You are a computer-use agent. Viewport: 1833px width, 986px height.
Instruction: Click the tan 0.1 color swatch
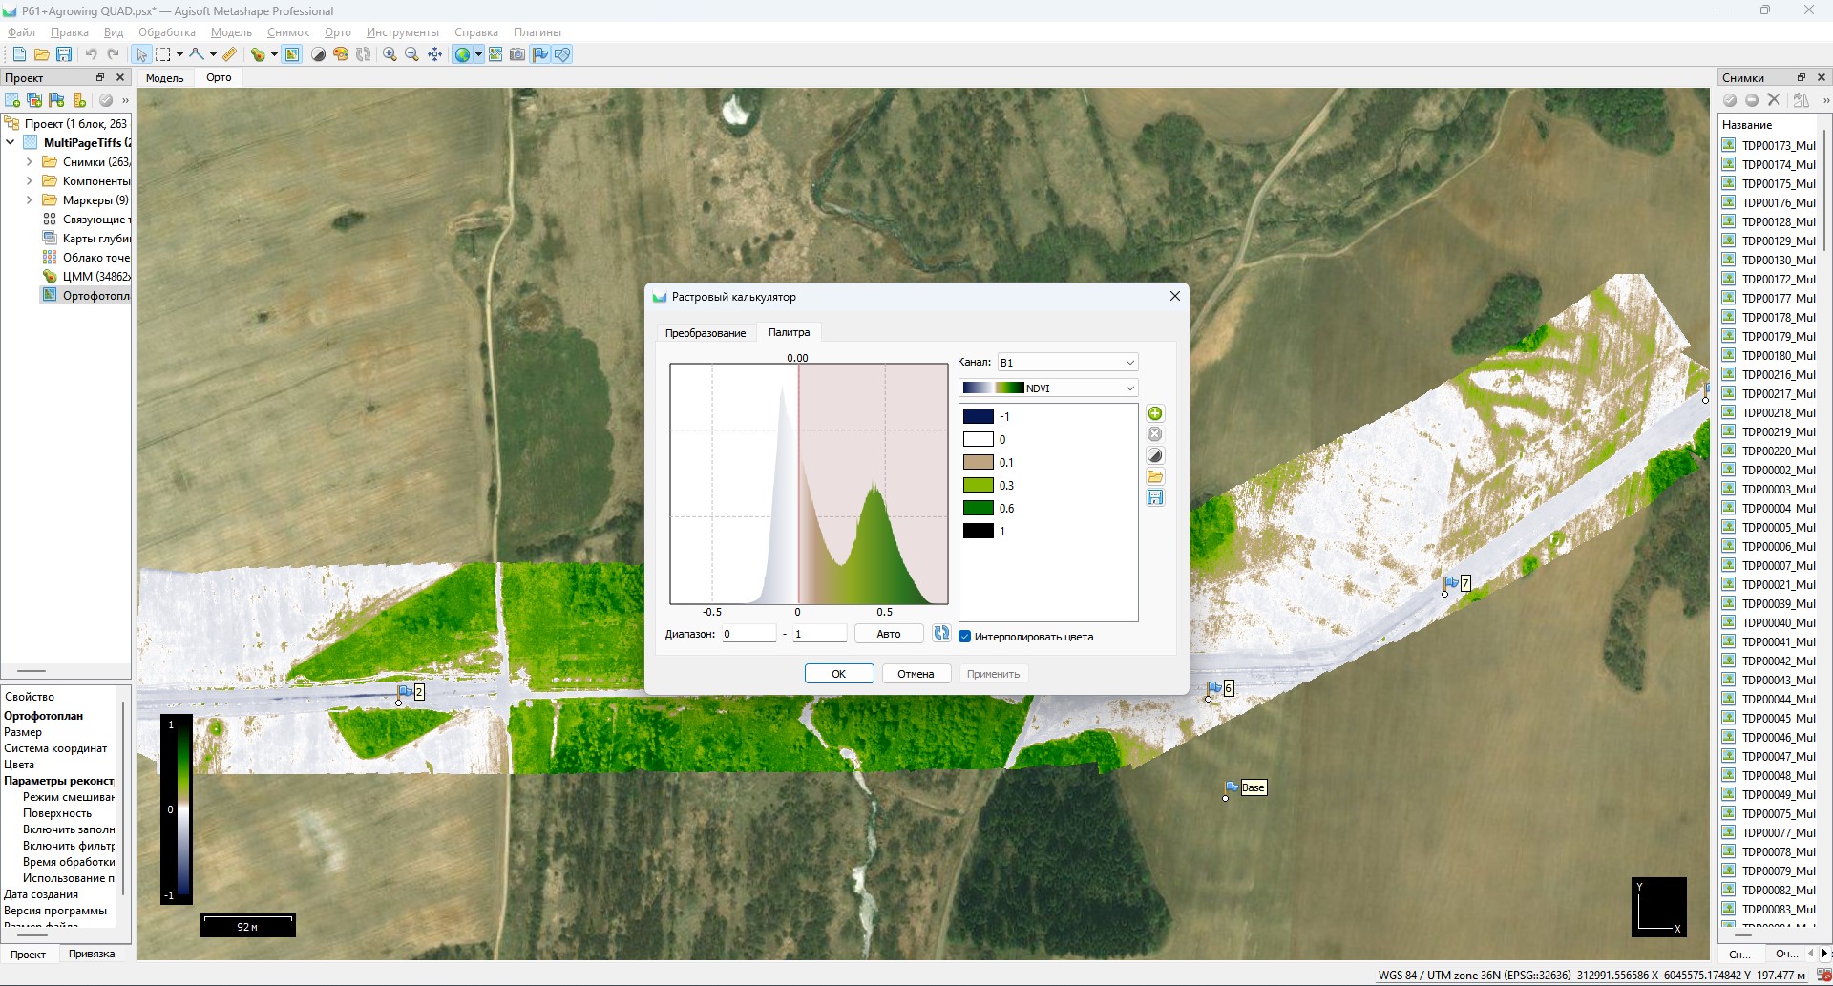[x=979, y=462]
